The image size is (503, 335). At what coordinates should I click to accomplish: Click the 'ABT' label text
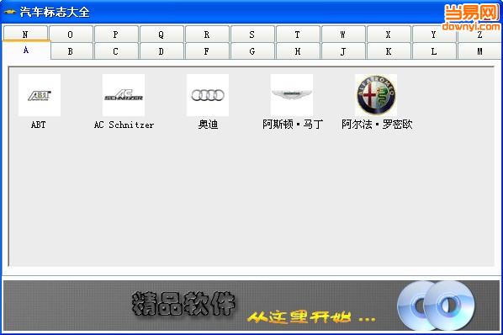tap(39, 125)
